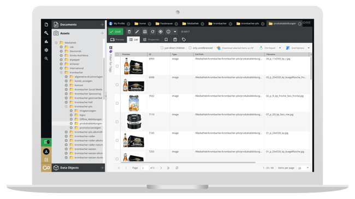Image resolution: width=355 pixels, height=199 pixels.
Task: Click the upload/download icon next to pencil
Action: [x=145, y=32]
